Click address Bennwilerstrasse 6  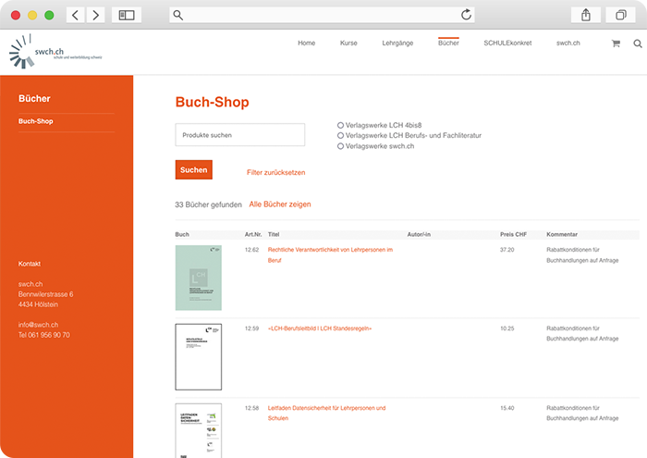pos(46,294)
